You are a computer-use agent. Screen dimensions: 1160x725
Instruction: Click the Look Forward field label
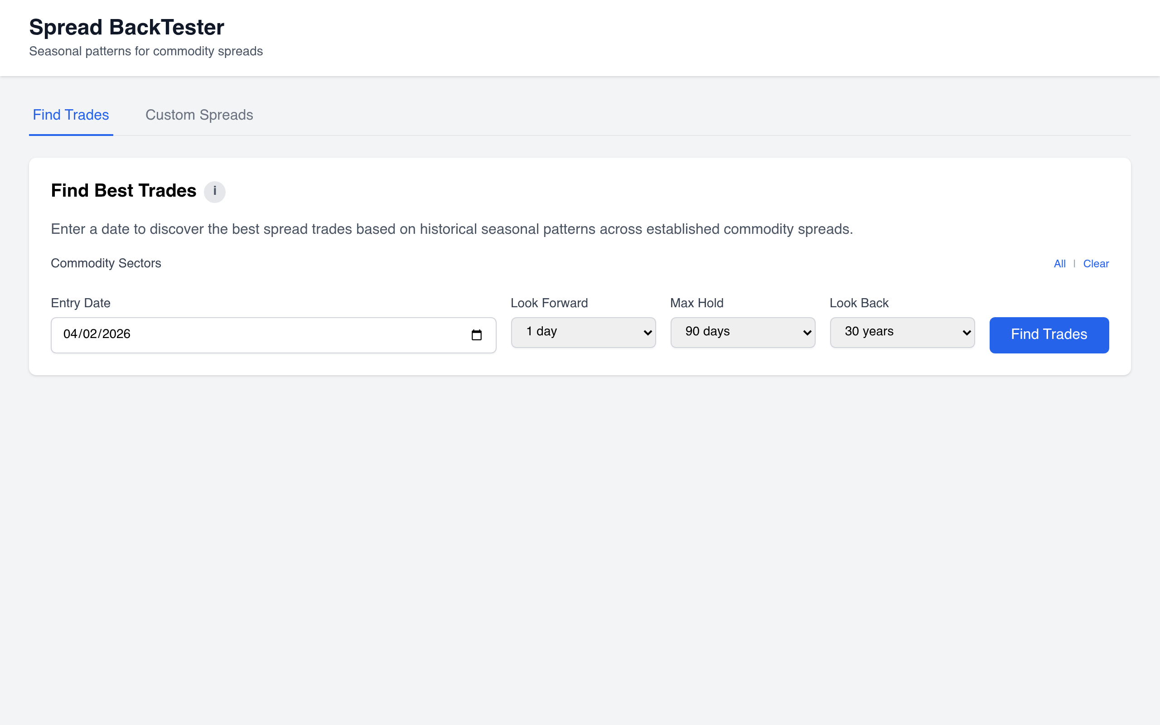(x=549, y=303)
